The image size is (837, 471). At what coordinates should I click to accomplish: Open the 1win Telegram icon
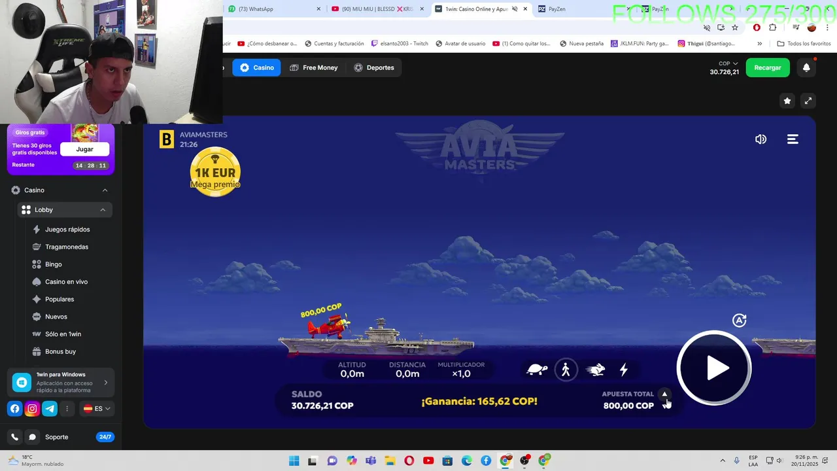tap(50, 409)
